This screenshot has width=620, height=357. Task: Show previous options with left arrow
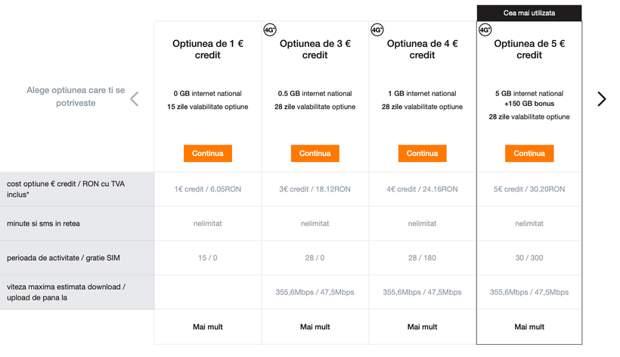pos(135,98)
